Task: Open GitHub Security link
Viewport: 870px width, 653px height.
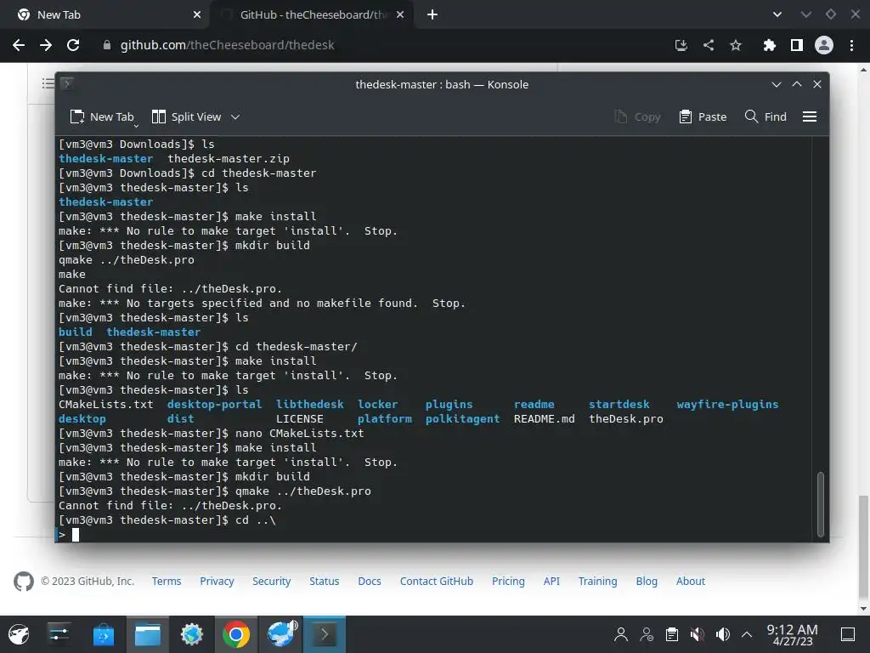Action: [271, 581]
